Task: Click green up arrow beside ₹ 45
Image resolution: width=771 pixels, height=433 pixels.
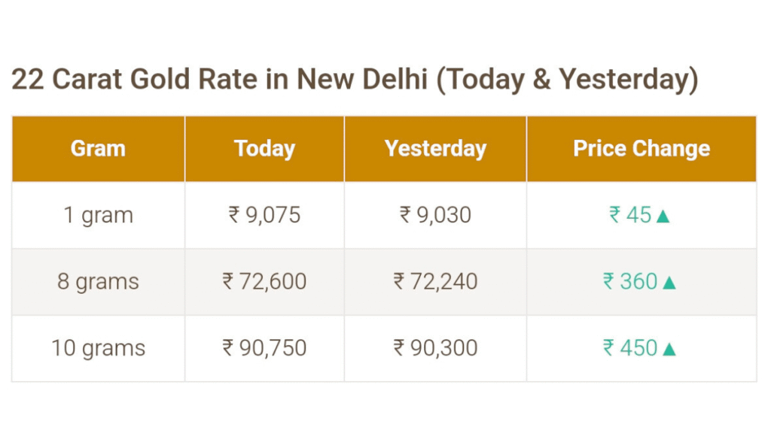Action: 663,216
